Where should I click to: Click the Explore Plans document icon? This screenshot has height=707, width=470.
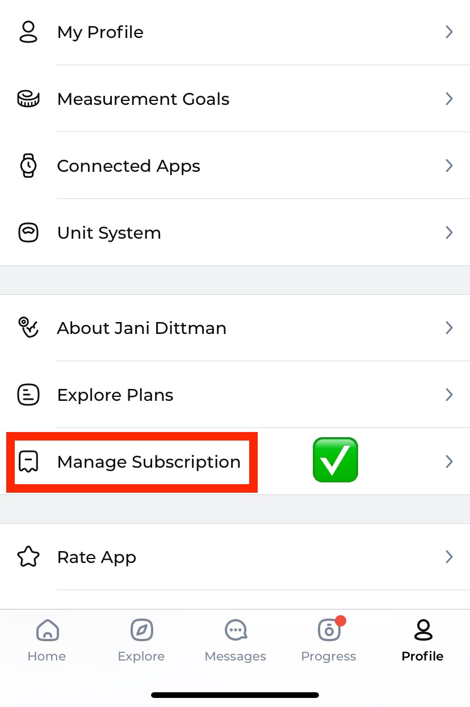click(28, 395)
